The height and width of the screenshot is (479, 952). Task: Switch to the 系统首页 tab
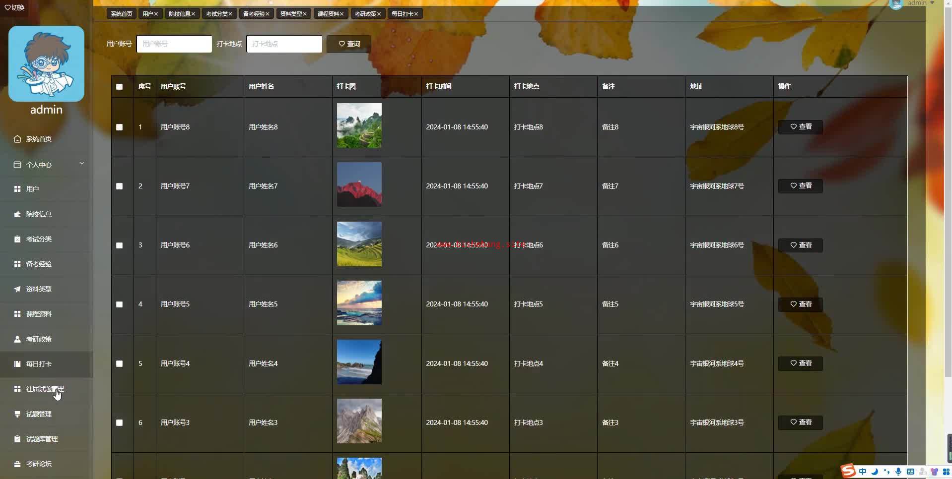click(x=121, y=14)
